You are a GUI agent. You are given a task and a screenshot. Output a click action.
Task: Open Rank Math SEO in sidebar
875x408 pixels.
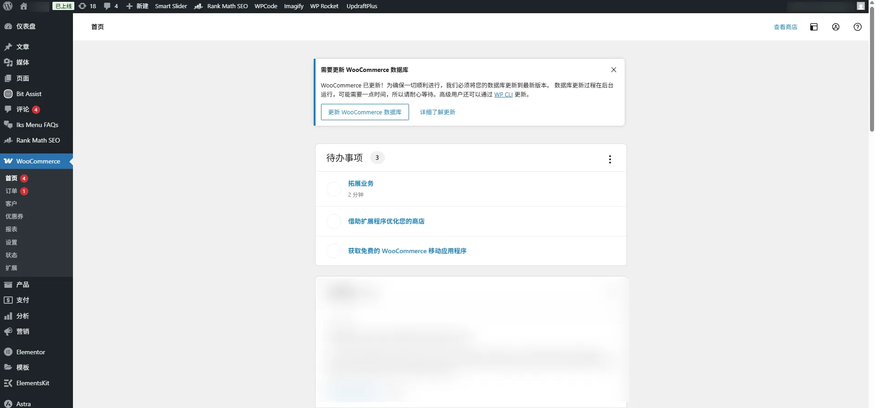(36, 140)
